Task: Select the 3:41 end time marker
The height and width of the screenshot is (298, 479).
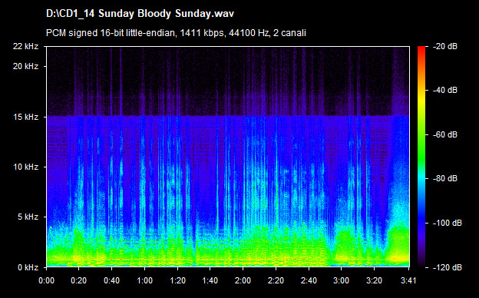Action: pyautogui.click(x=408, y=280)
